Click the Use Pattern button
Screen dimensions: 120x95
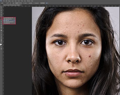[43, 3]
